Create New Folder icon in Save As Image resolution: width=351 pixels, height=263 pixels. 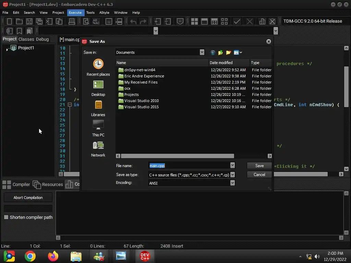tap(228, 52)
